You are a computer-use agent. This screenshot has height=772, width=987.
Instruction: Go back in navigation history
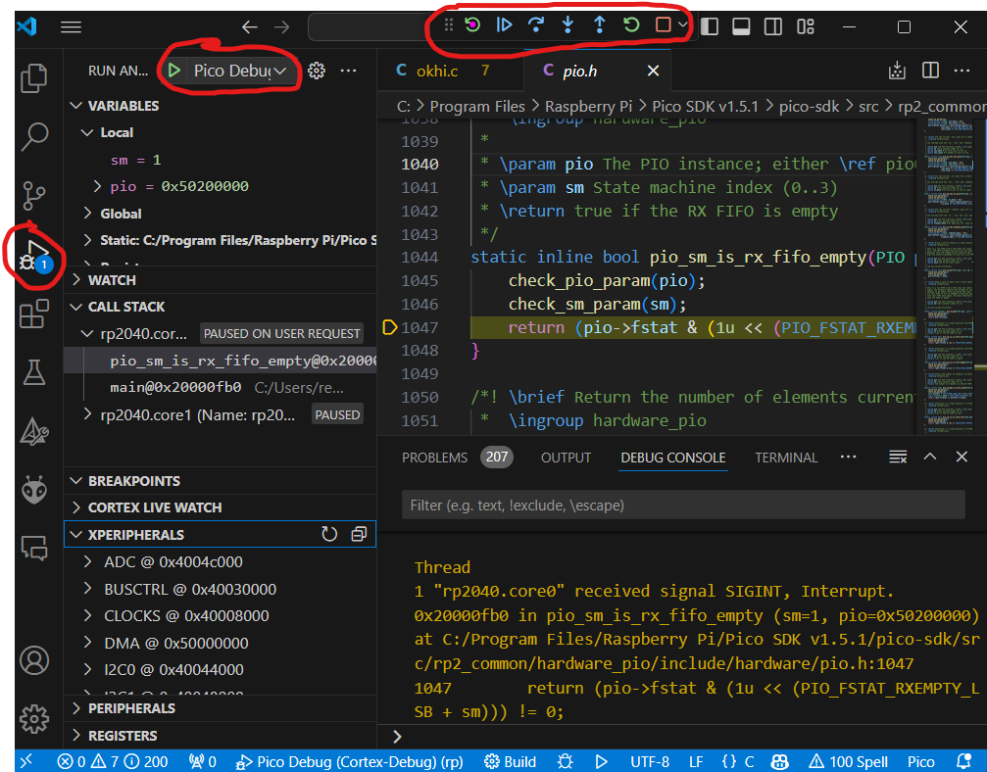click(x=250, y=27)
